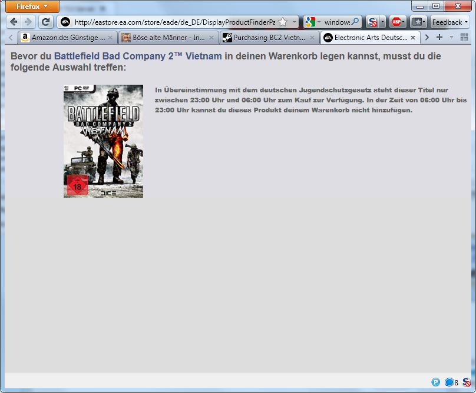Switch to the Böse alte Männer tab
The width and height of the screenshot is (476, 393).
coord(168,38)
